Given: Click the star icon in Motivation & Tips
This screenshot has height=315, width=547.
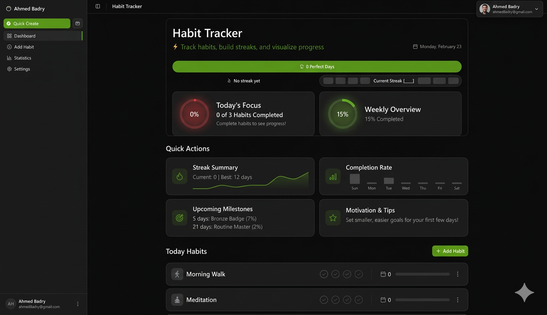Looking at the screenshot, I should [x=333, y=218].
